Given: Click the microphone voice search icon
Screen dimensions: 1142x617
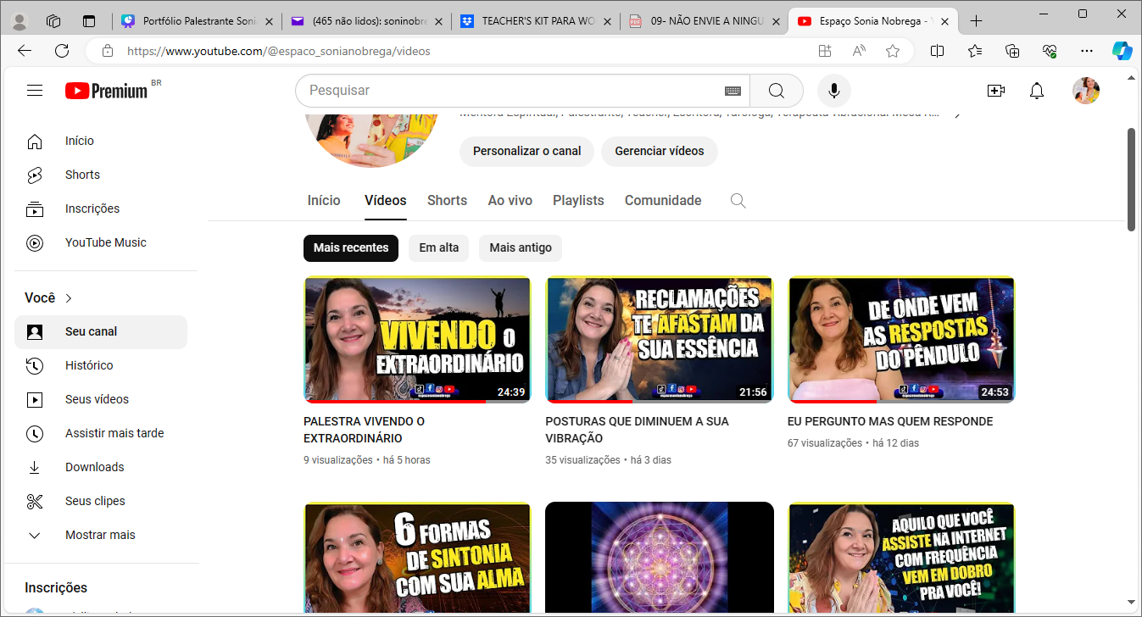Looking at the screenshot, I should pos(834,91).
